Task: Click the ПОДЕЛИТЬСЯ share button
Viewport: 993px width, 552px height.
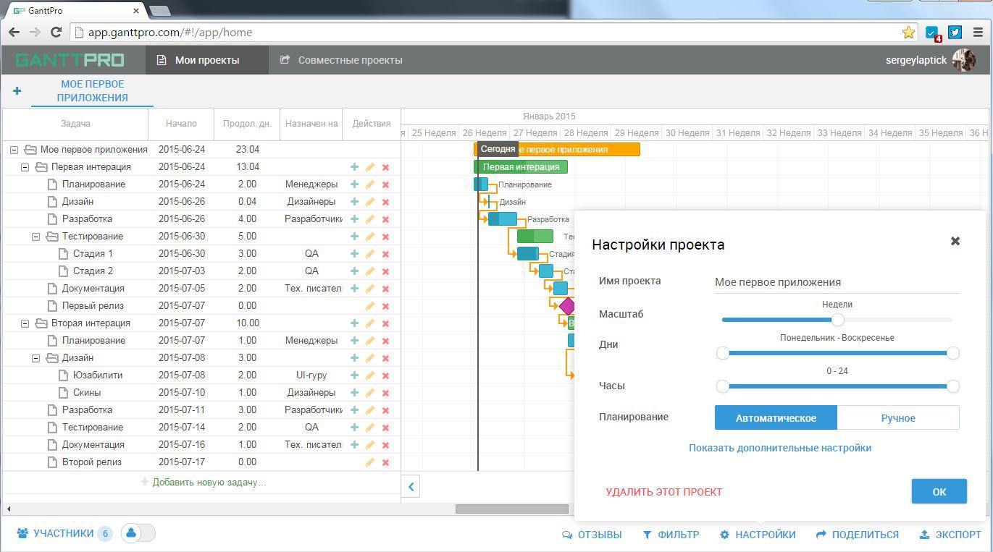Action: point(858,535)
